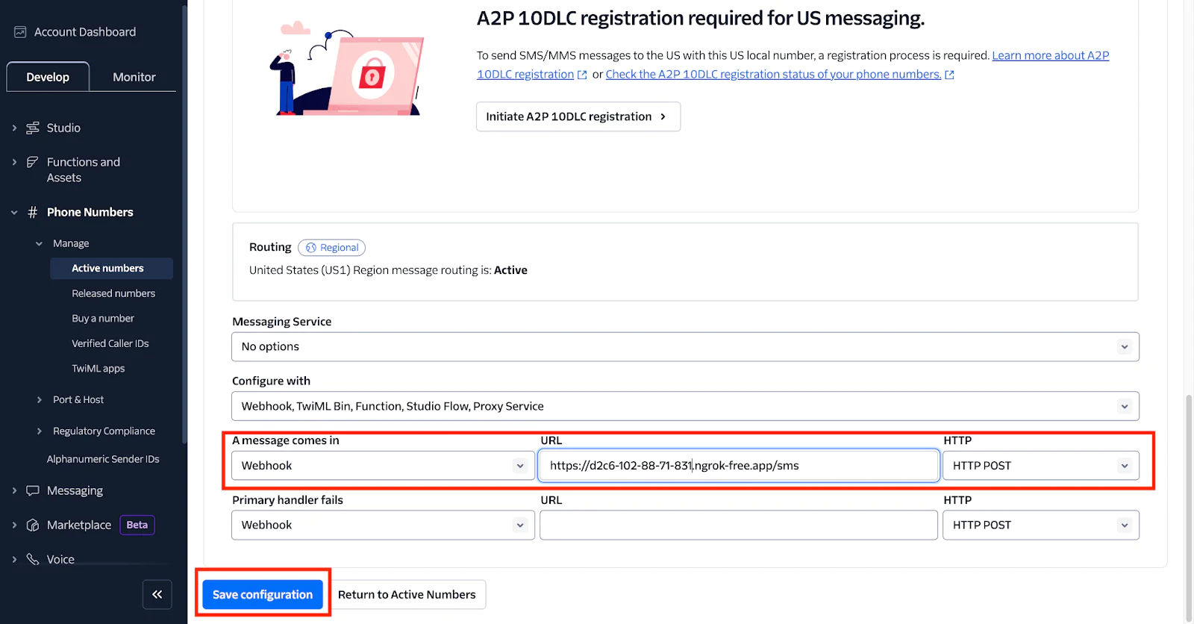Click the Voice phone icon
The image size is (1194, 624).
click(x=33, y=559)
